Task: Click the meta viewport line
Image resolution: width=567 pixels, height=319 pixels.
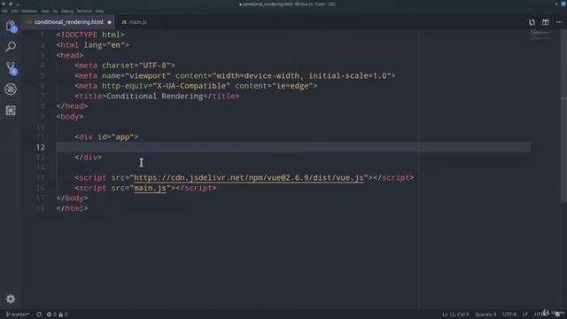Action: coord(235,75)
